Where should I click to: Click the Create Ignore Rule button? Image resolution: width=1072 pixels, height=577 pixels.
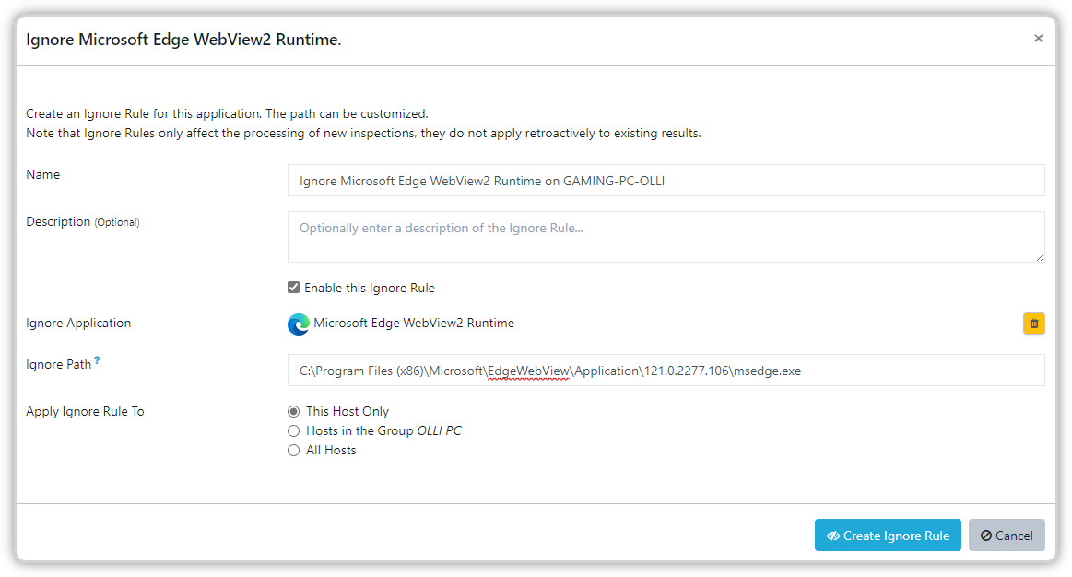[x=888, y=536]
